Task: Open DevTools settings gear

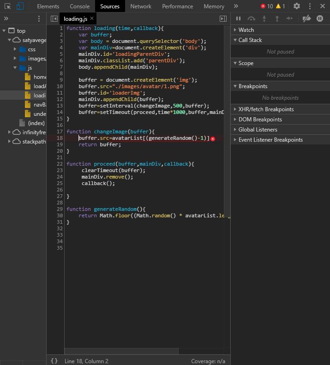Action: (x=296, y=6)
